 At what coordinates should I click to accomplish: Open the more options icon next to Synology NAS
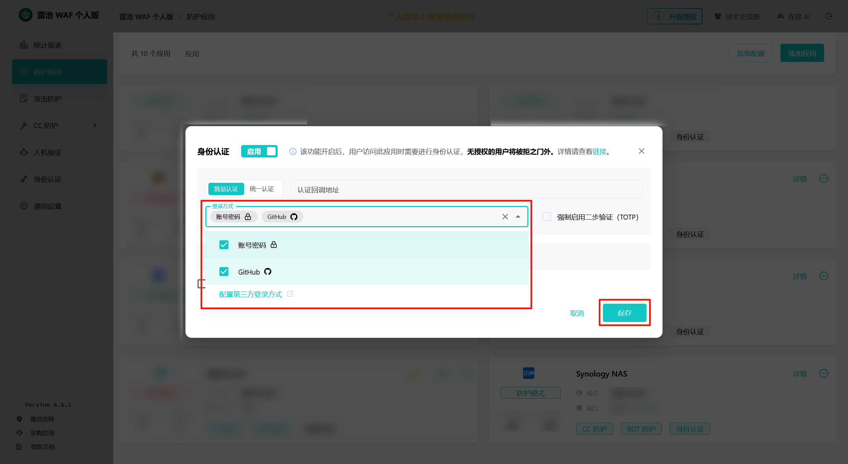tap(823, 374)
